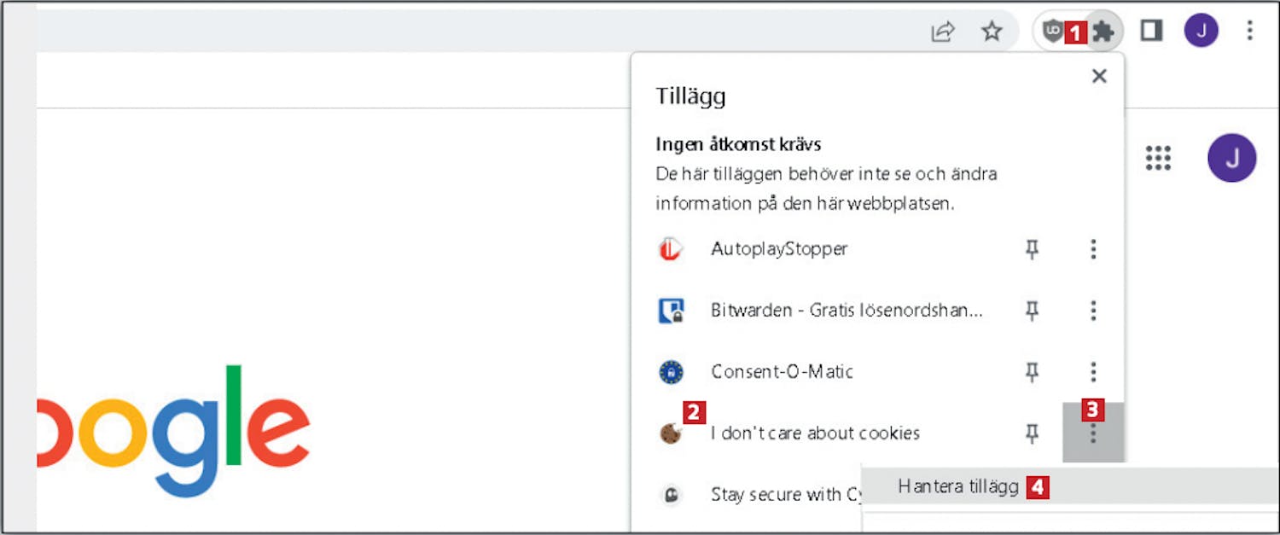The height and width of the screenshot is (535, 1280).
Task: Open the Extensions puzzle piece menu
Action: click(x=1103, y=32)
